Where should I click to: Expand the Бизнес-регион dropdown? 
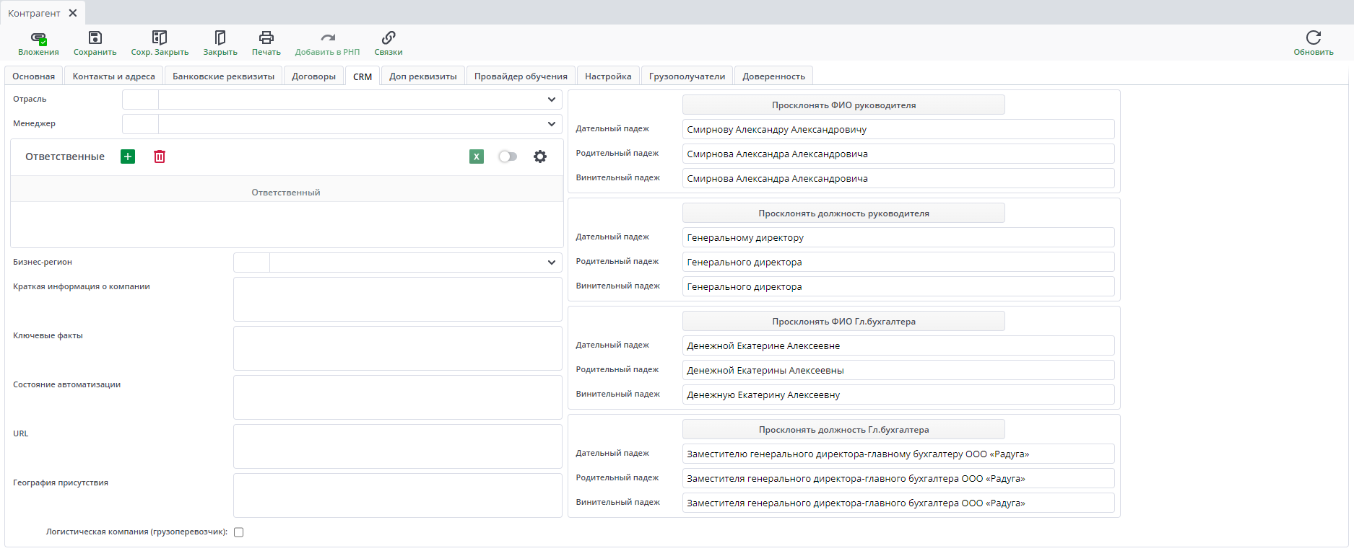pyautogui.click(x=552, y=263)
